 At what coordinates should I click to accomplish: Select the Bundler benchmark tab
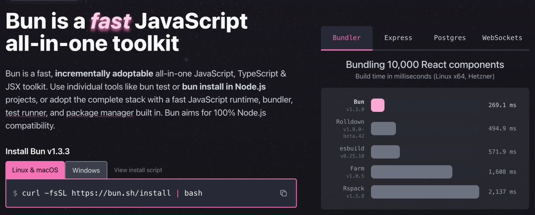tap(347, 38)
